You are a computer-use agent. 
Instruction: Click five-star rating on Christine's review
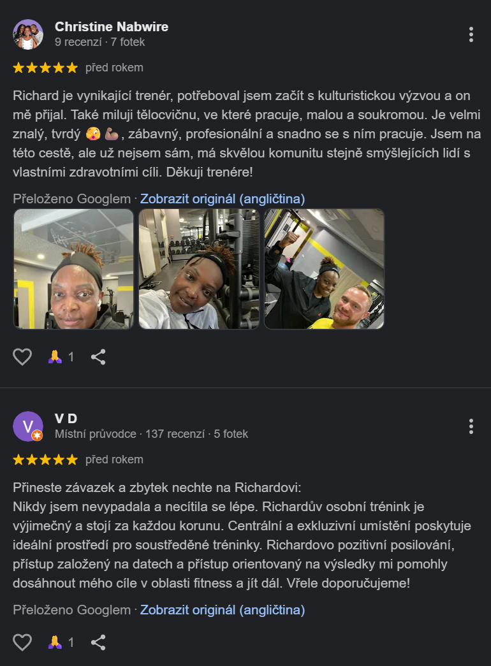click(45, 68)
